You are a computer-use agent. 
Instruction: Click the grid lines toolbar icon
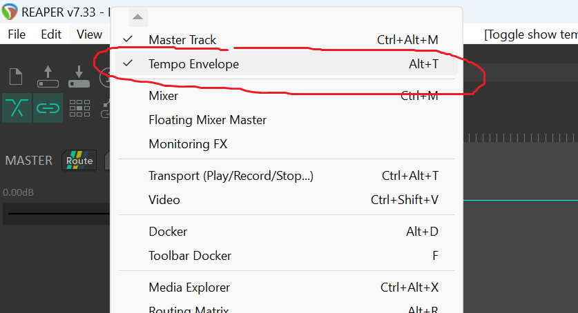click(x=79, y=108)
